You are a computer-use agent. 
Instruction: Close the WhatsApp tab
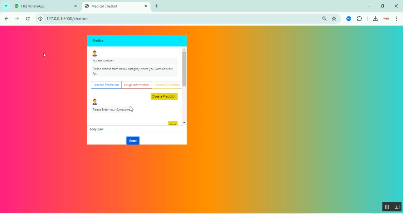75,6
